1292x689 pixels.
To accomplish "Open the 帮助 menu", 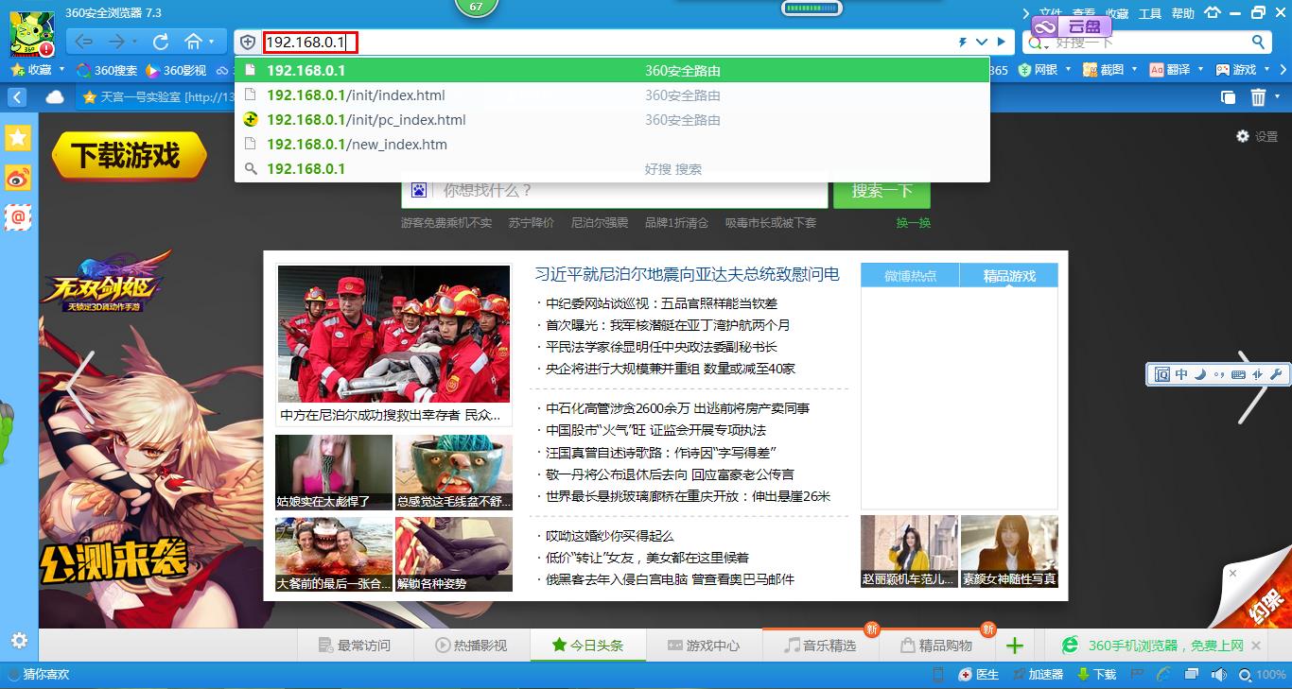I will pyautogui.click(x=1182, y=13).
